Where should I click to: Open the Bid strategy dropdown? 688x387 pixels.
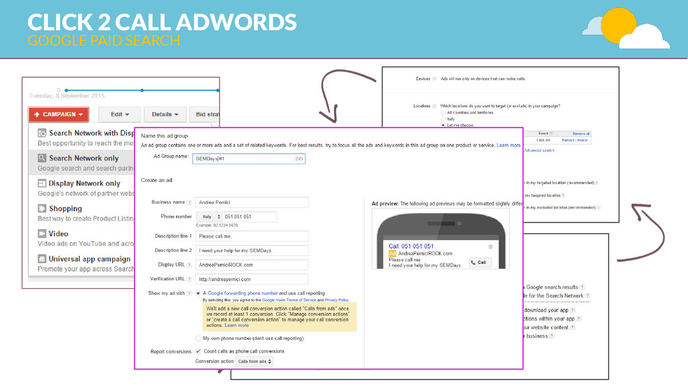pos(204,114)
